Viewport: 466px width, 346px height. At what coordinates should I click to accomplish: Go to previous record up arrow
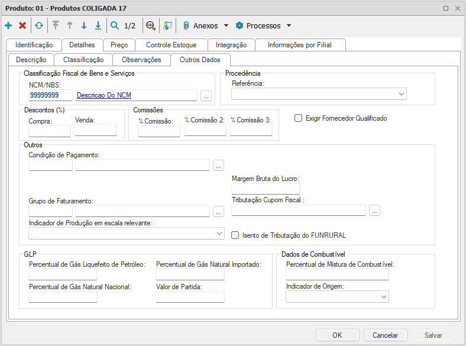point(70,26)
